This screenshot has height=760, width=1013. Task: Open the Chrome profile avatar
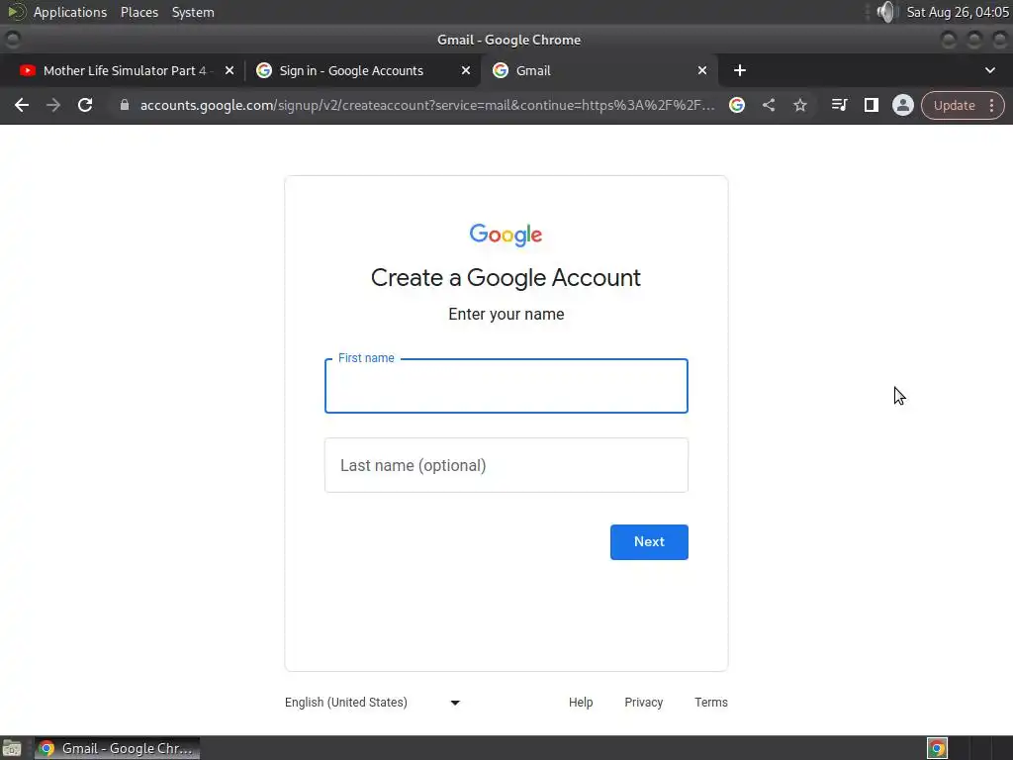coord(902,105)
